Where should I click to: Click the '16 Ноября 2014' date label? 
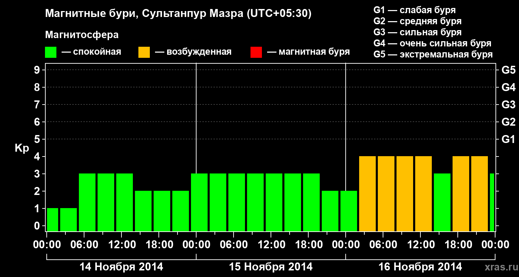tap(420, 267)
